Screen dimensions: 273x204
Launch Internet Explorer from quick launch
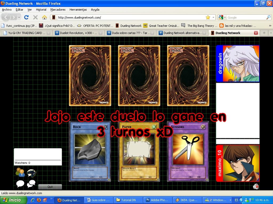[33, 200]
